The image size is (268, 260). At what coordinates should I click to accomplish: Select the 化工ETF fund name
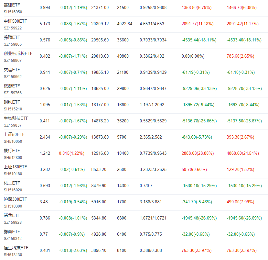(x=12, y=183)
